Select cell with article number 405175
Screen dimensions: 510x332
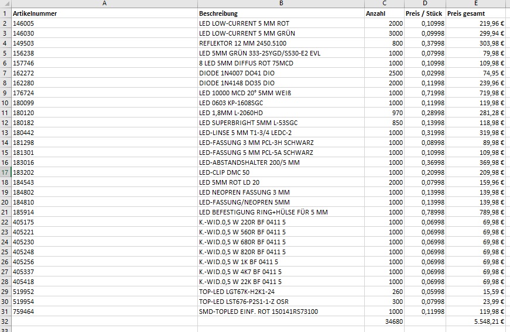coord(104,222)
